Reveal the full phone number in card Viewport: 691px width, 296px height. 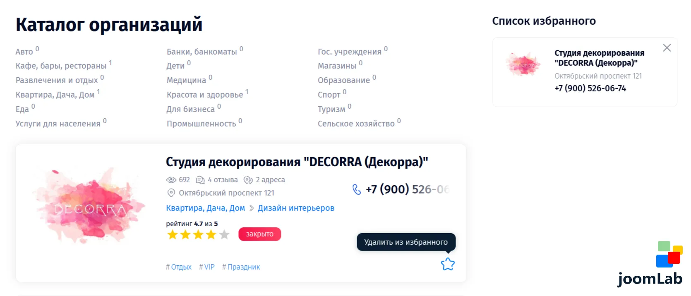pyautogui.click(x=407, y=189)
